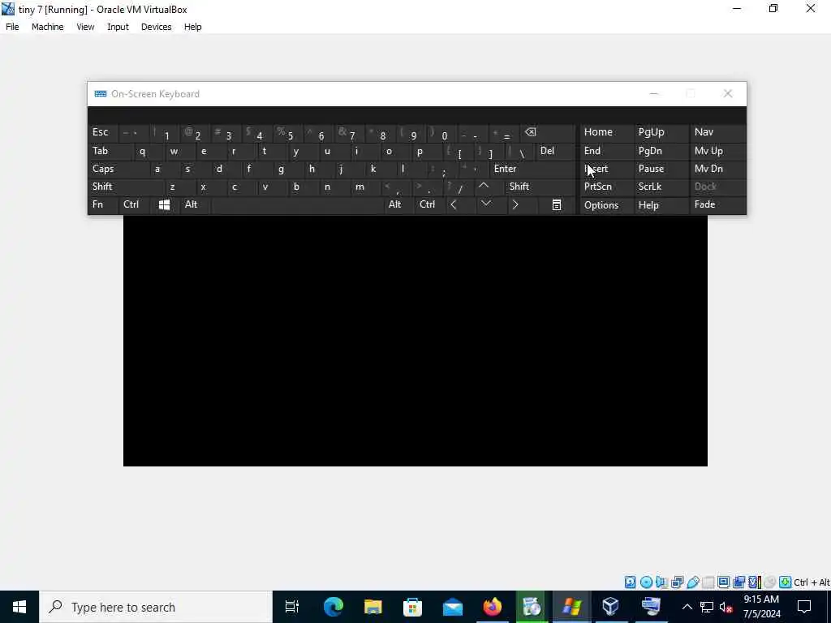Image resolution: width=831 pixels, height=623 pixels.
Task: Open the File menu
Action: [x=12, y=27]
